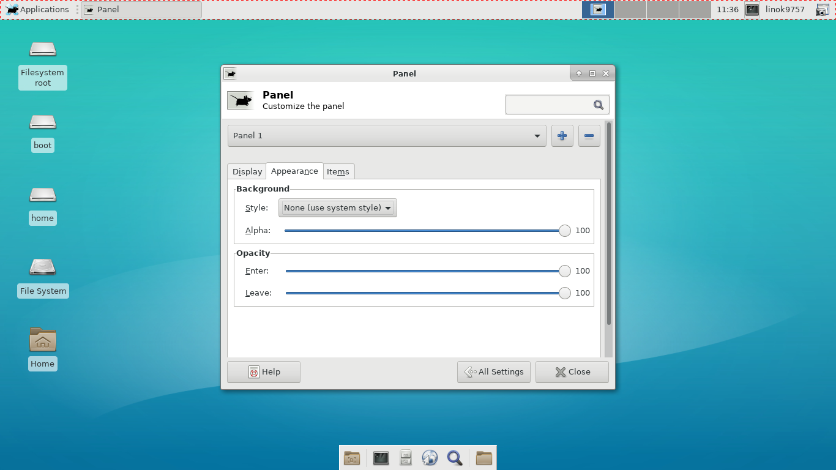Open Help for panel settings
Screen dimensions: 836x470
tap(264, 372)
